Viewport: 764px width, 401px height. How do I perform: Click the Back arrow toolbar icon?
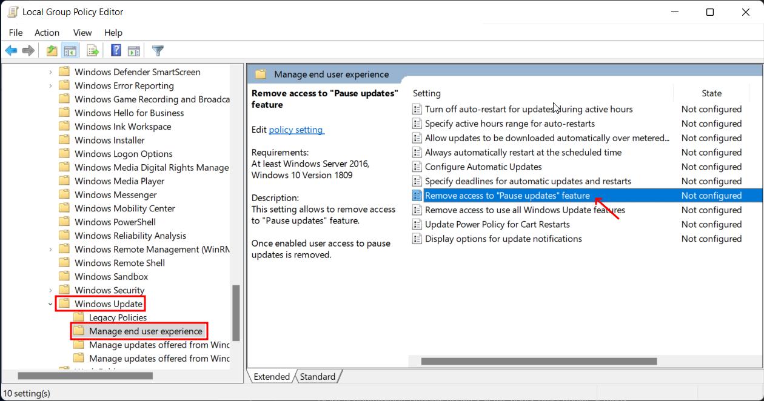(11, 51)
